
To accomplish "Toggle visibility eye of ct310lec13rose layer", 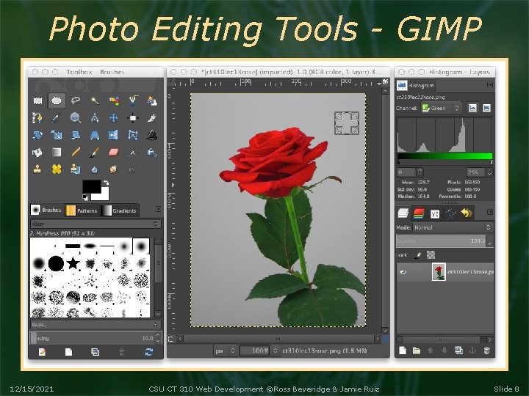I will click(x=403, y=272).
